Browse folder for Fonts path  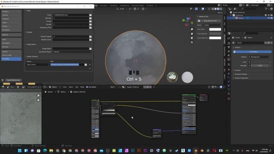(90, 15)
